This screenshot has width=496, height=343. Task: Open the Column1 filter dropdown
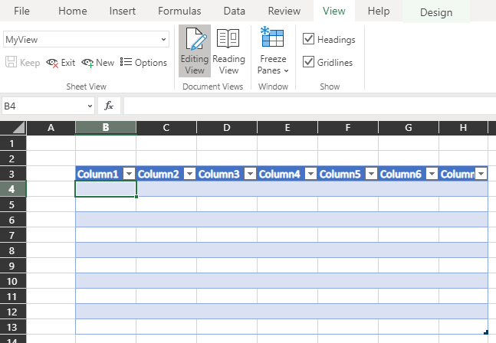[x=129, y=174]
